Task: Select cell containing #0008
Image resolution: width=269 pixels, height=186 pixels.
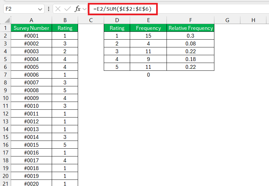Action: tap(32, 90)
